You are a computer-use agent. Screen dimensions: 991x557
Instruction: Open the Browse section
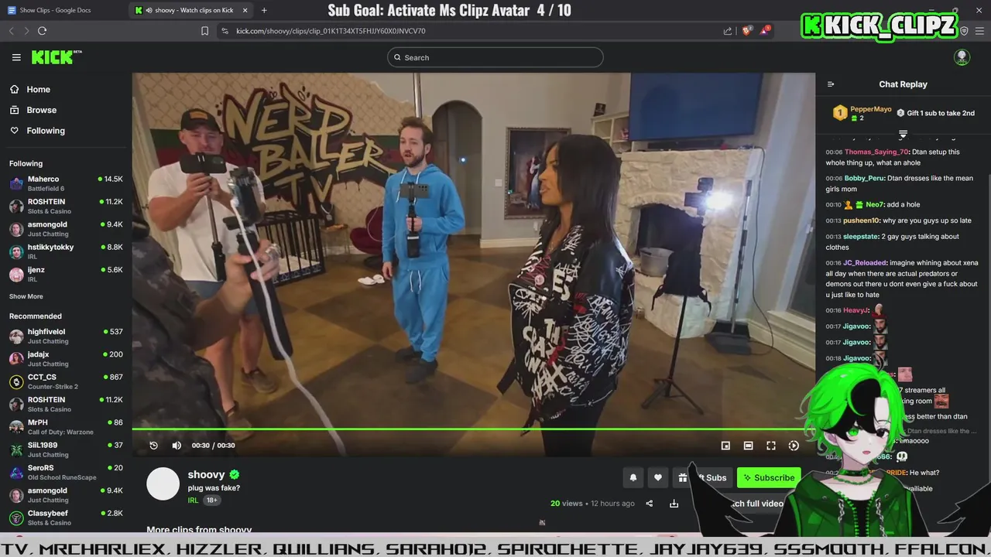(x=41, y=110)
